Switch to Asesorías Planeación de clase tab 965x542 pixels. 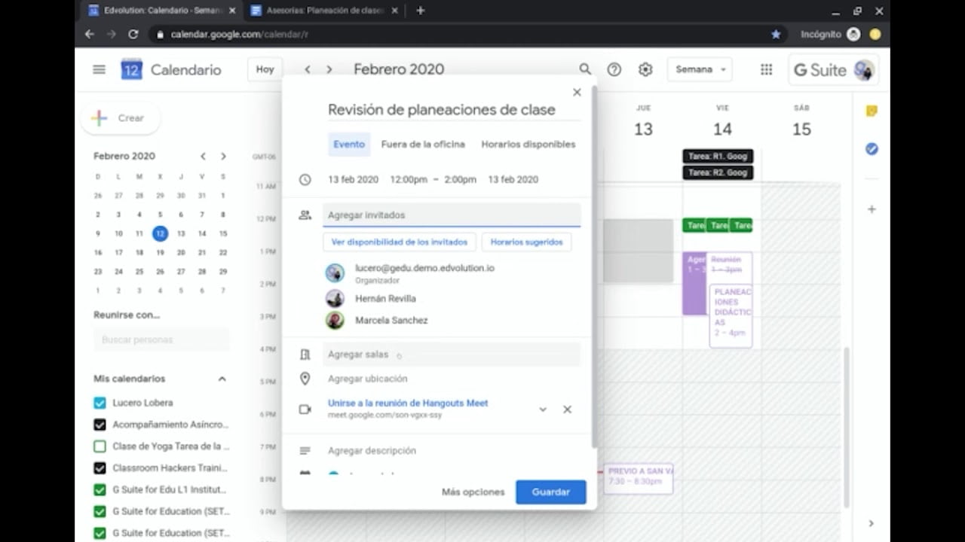pos(324,11)
